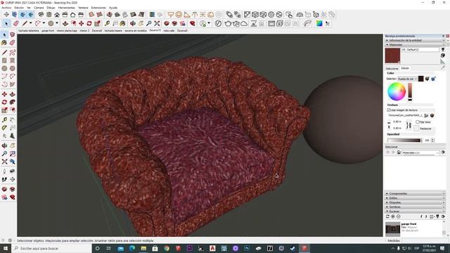This screenshot has width=450, height=253.
Task: Click the opacity value stepper
Action: tap(432, 141)
